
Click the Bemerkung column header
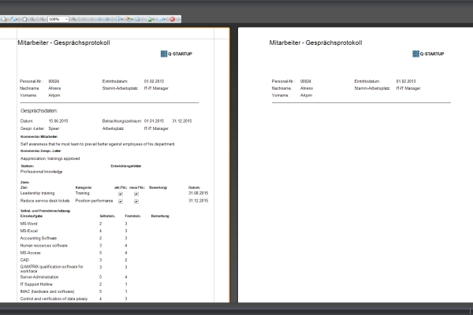click(160, 216)
